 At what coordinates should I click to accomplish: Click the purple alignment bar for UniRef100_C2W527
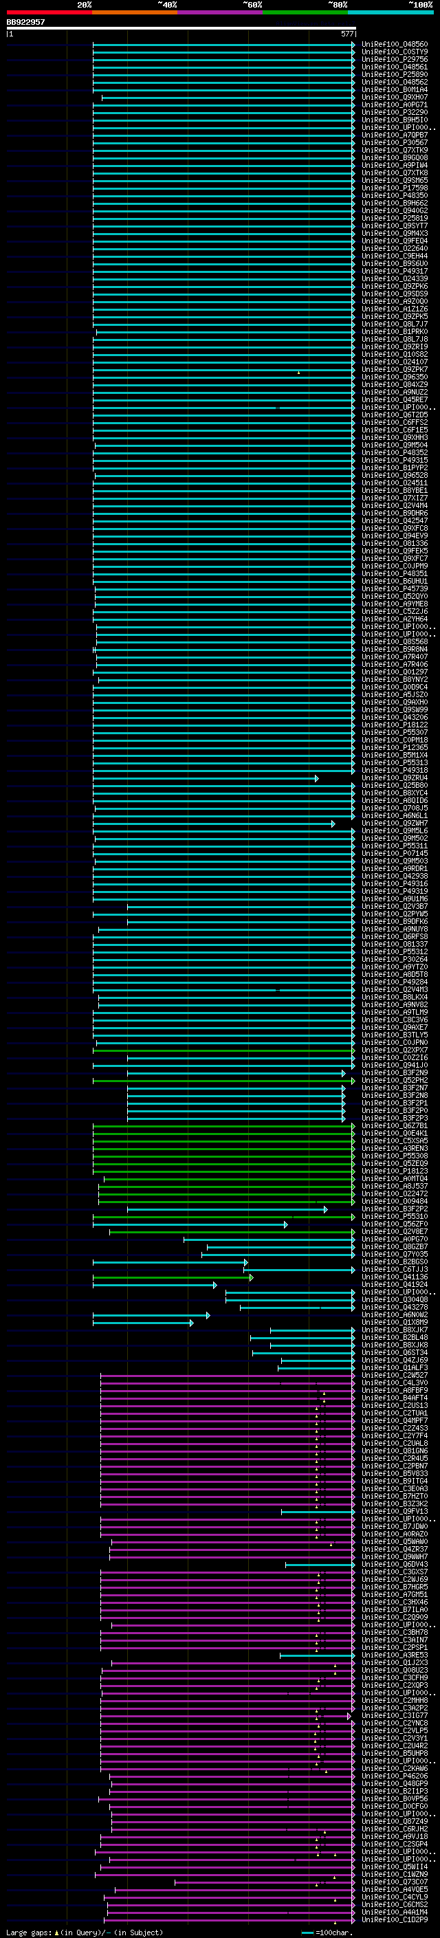[227, 1375]
